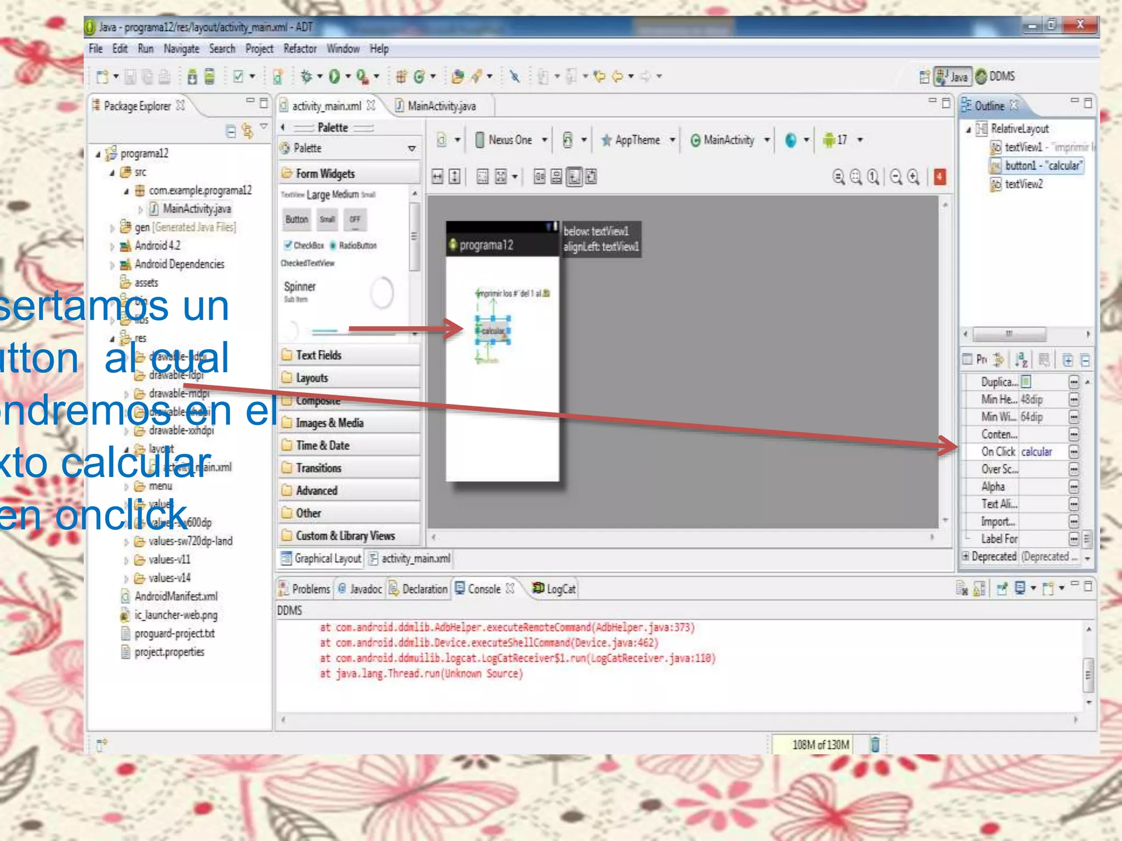Image resolution: width=1122 pixels, height=841 pixels.
Task: Select the RadioButton widget in palette
Action: [x=353, y=245]
